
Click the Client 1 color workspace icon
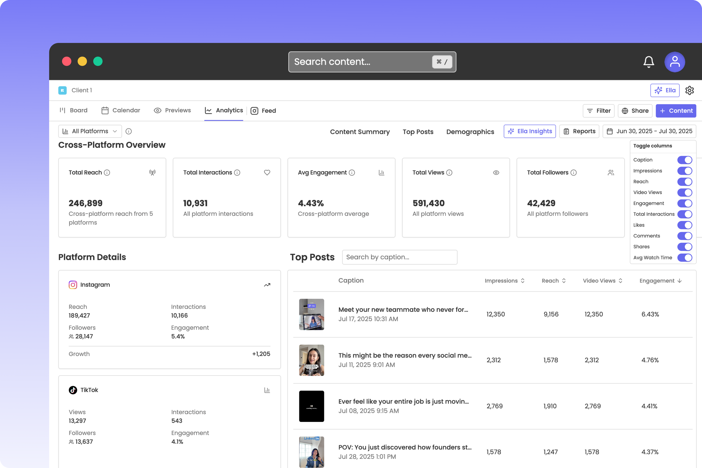[62, 90]
